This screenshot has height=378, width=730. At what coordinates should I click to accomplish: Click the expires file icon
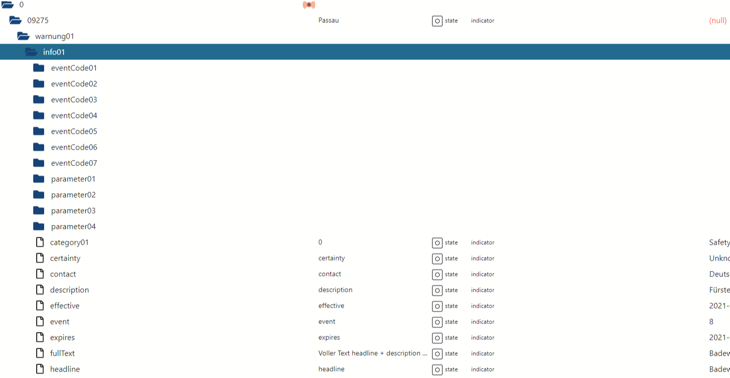[40, 337]
